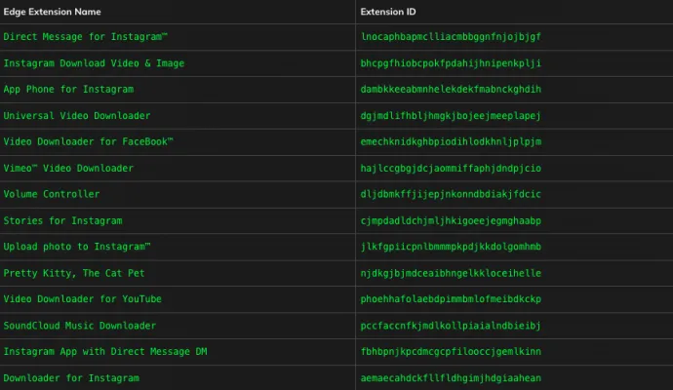Click the Edge Extension Name column header

pyautogui.click(x=52, y=12)
